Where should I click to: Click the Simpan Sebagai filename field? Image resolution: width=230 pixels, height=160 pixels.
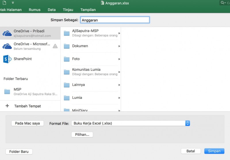tap(115, 20)
